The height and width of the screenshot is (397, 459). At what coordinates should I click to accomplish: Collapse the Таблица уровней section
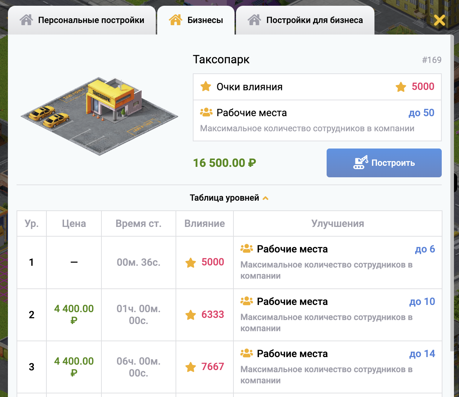click(229, 198)
